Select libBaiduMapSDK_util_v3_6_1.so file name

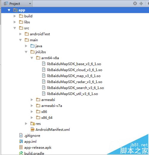tap(72, 94)
